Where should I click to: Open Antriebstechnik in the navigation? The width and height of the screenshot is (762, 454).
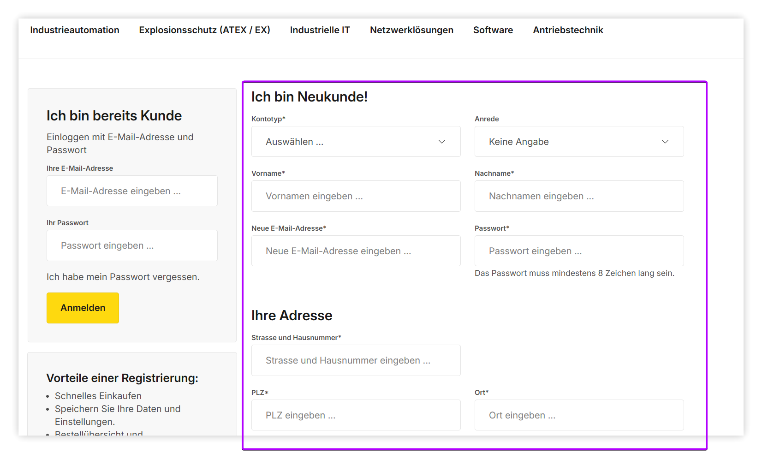tap(568, 30)
